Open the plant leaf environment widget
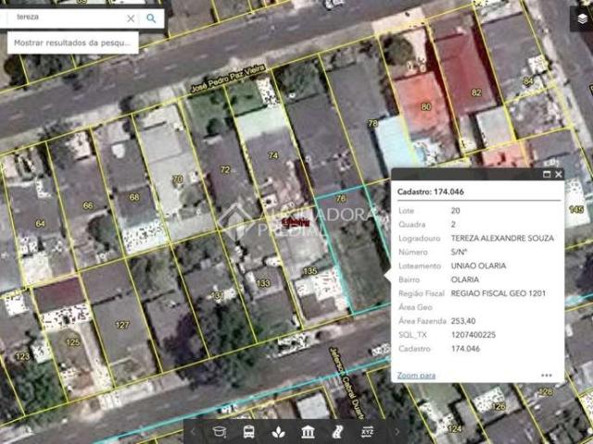This screenshot has height=444, width=593. (278, 432)
